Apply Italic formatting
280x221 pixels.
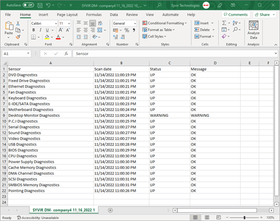40,30
